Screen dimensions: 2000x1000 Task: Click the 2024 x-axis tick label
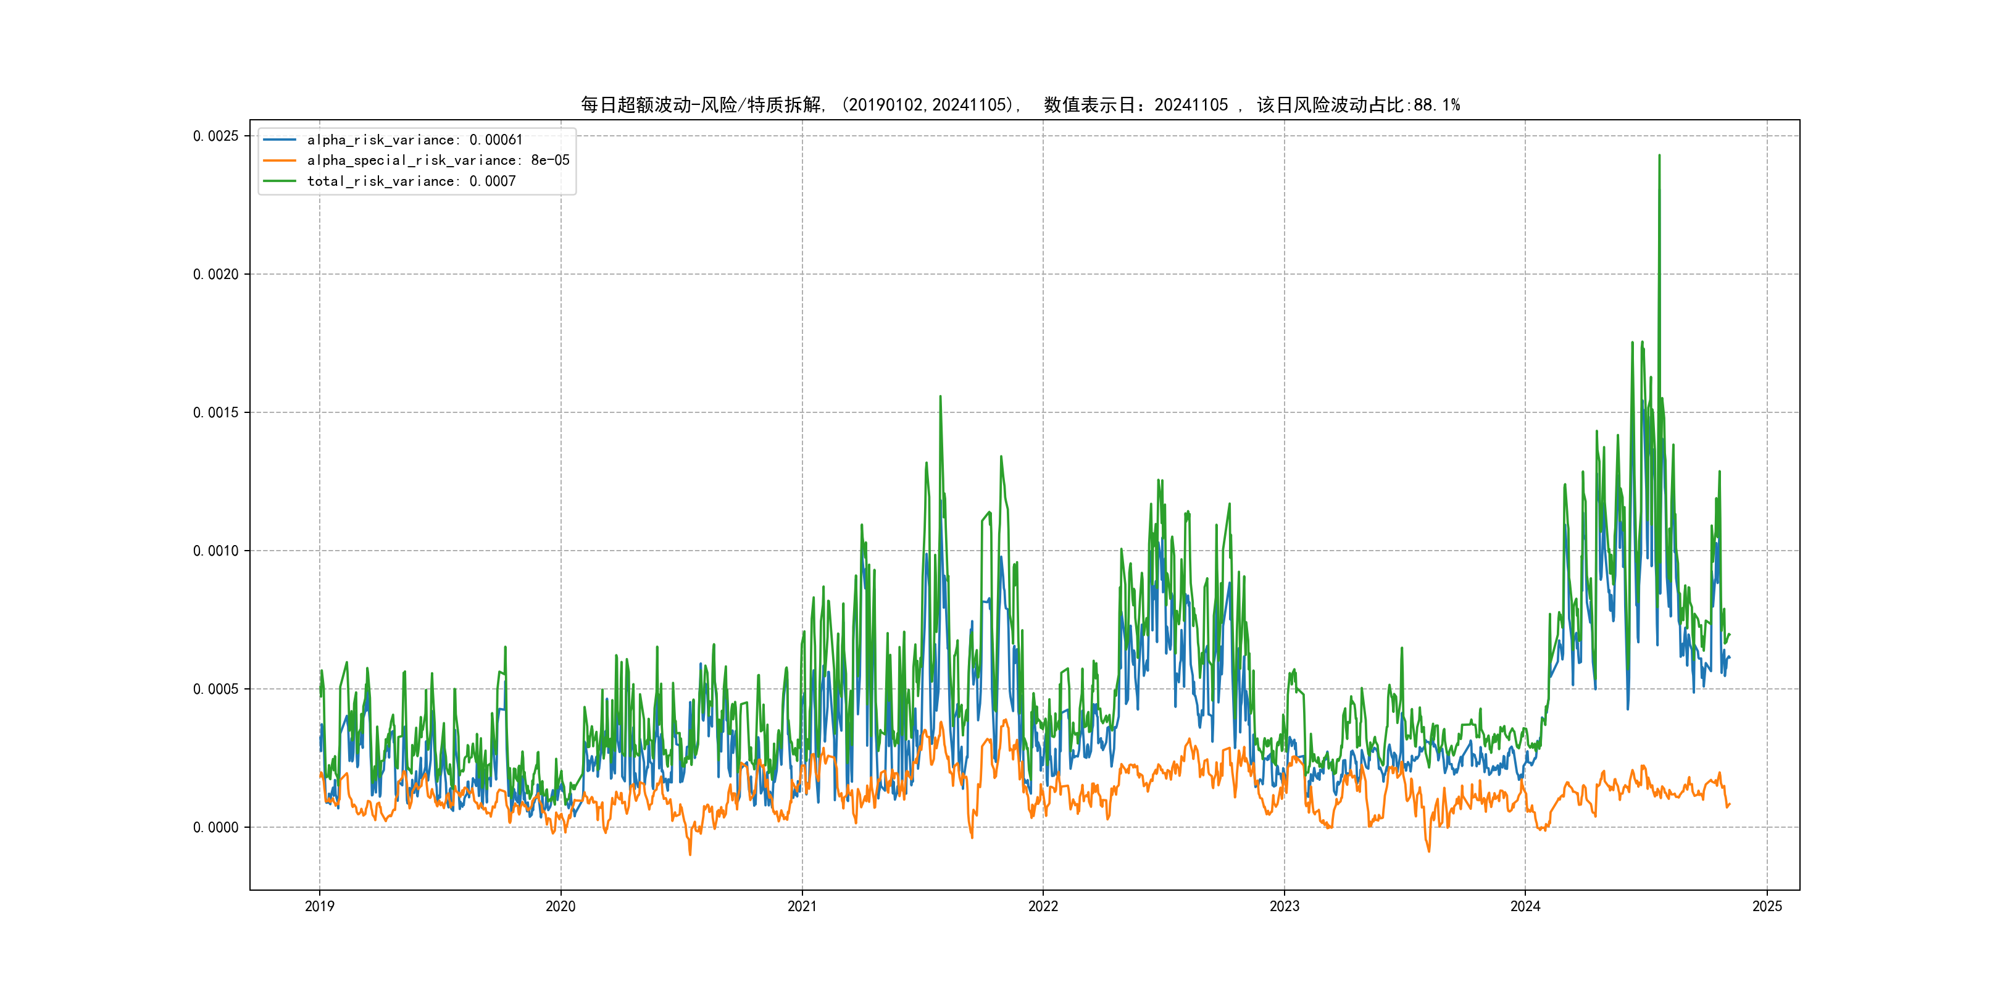point(1525,906)
